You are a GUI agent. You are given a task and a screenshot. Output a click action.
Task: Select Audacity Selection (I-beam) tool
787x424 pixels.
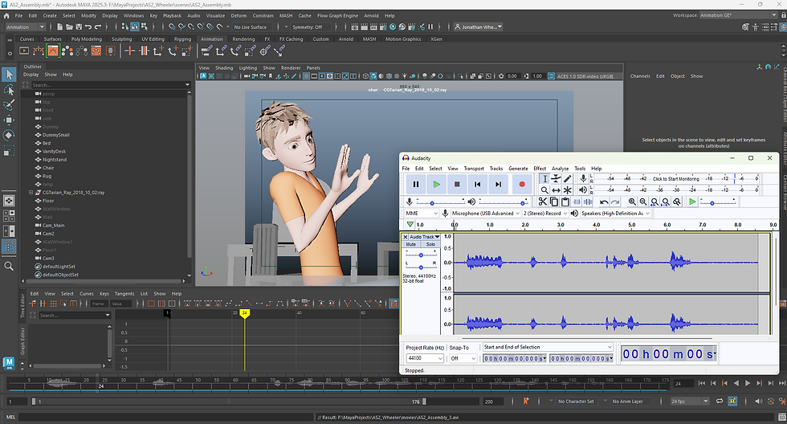[544, 178]
